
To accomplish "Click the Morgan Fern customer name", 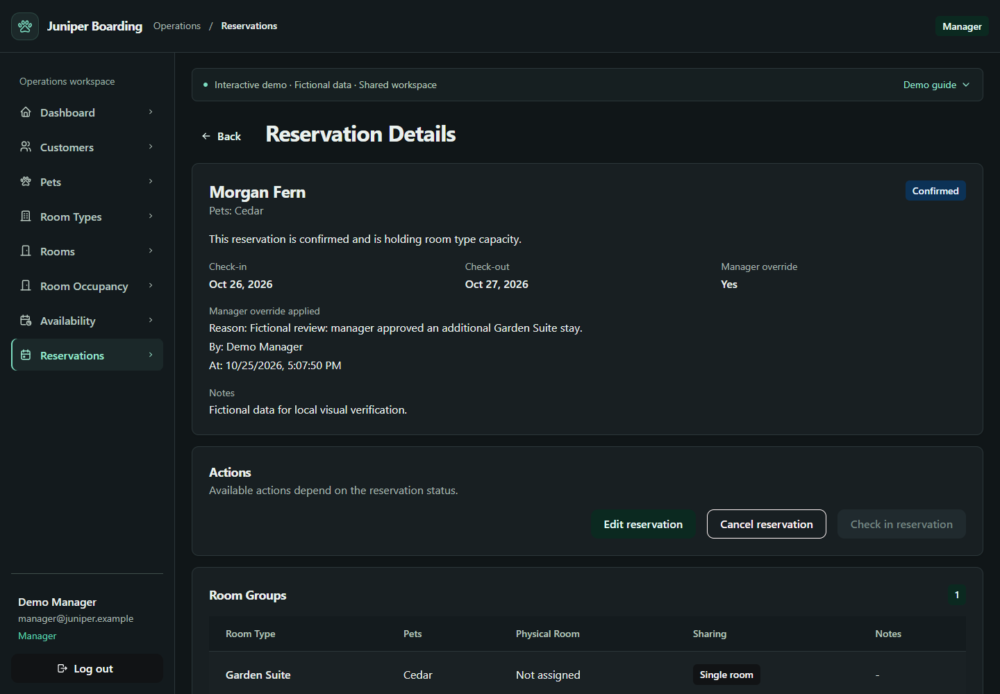I will (258, 192).
